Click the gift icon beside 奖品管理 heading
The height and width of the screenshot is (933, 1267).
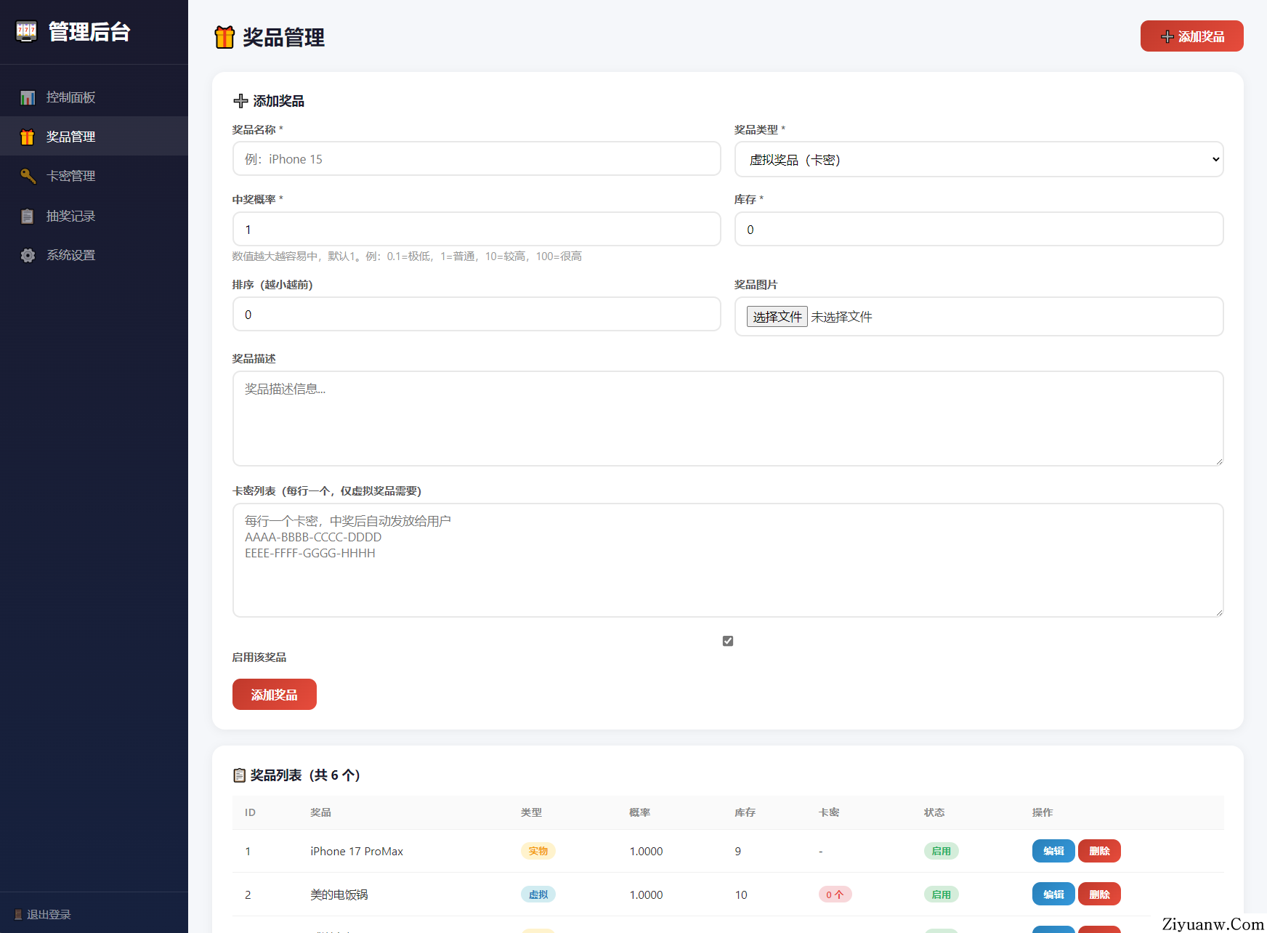tap(224, 37)
